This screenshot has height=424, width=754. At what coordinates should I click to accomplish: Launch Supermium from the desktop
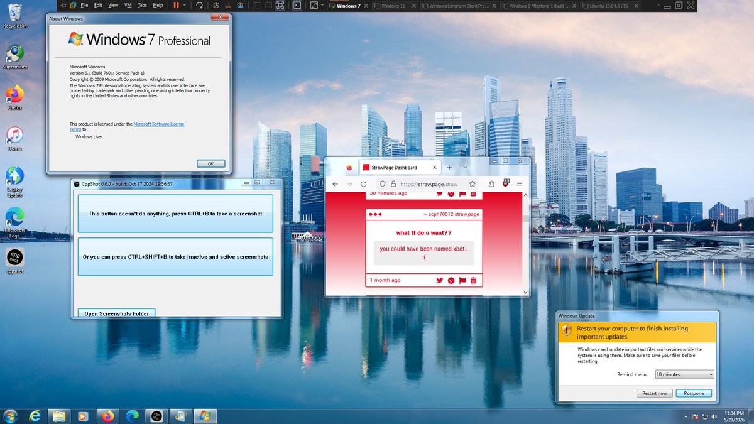[x=14, y=57]
